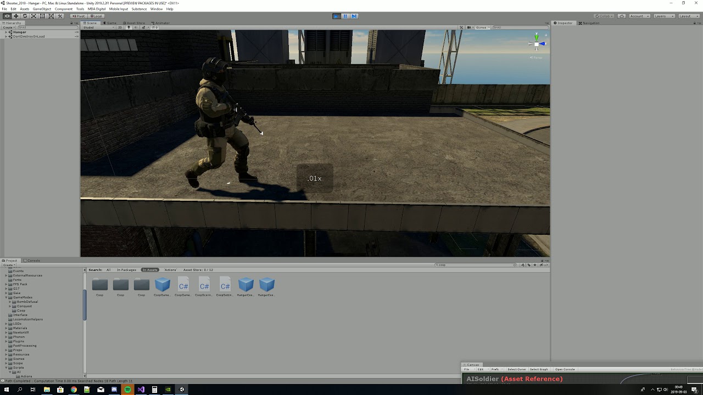
Task: Select the Move tool
Action: (16, 16)
